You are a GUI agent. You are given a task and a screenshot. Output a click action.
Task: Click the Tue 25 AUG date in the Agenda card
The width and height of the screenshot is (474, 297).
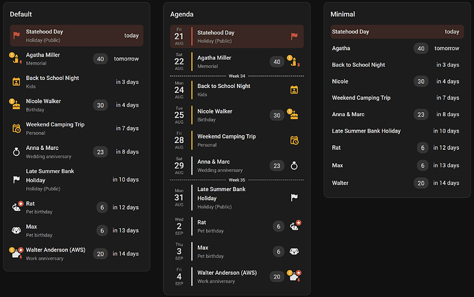(x=179, y=115)
